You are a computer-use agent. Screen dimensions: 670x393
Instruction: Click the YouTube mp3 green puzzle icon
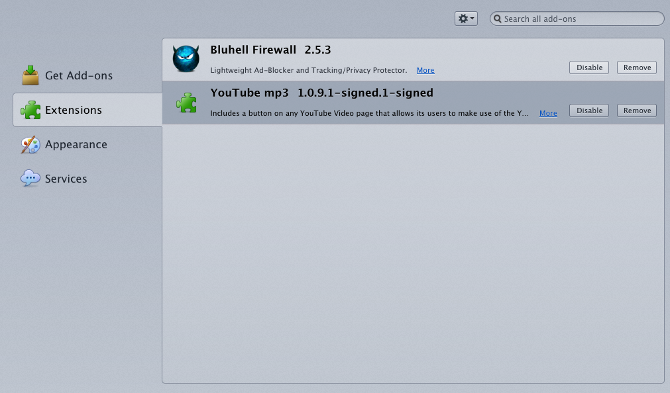coord(186,103)
